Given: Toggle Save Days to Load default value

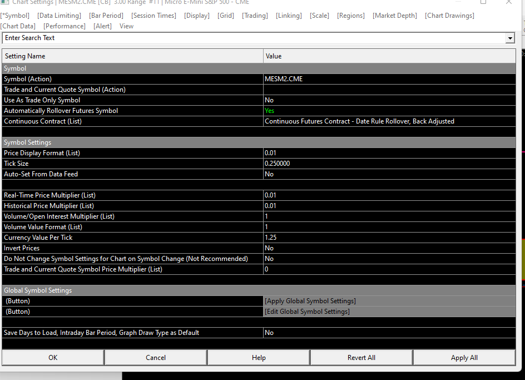Looking at the screenshot, I should (389, 333).
